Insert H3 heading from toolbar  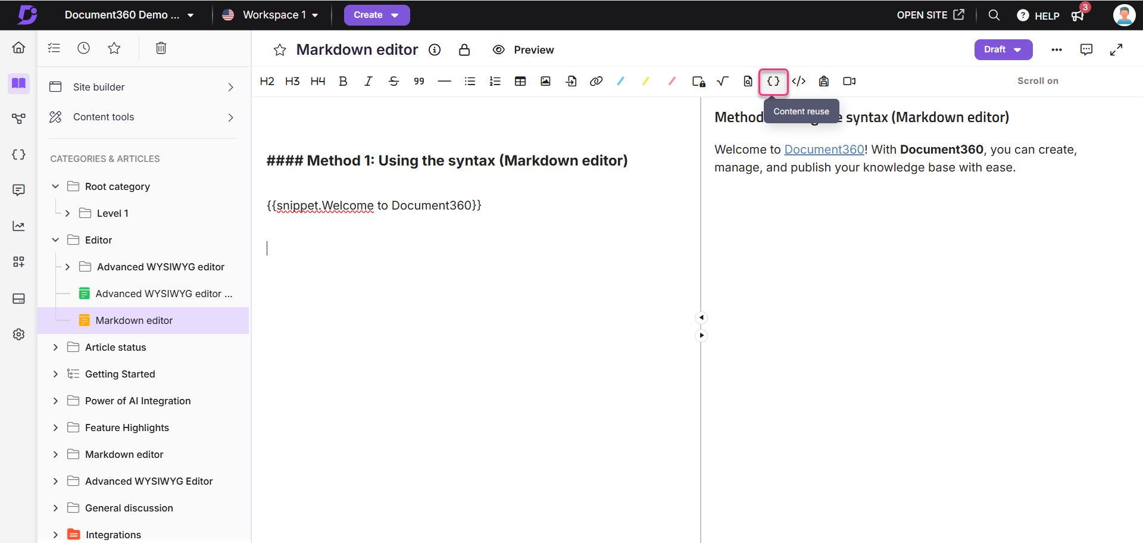tap(292, 81)
